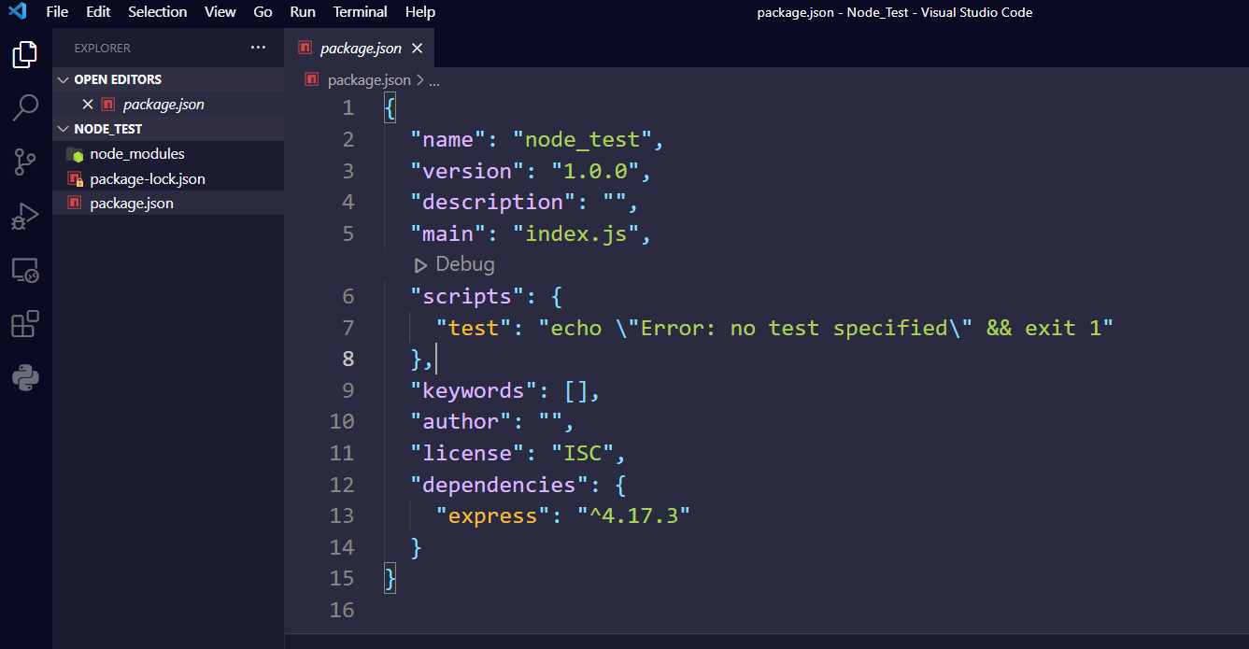Collapse the OPEN EDITORS section
Screen dimensions: 1249x649
pyautogui.click(x=64, y=79)
